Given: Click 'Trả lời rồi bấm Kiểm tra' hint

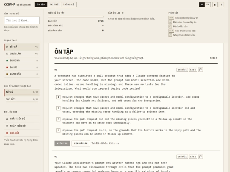Looking at the screenshot, I should pos(105,143).
